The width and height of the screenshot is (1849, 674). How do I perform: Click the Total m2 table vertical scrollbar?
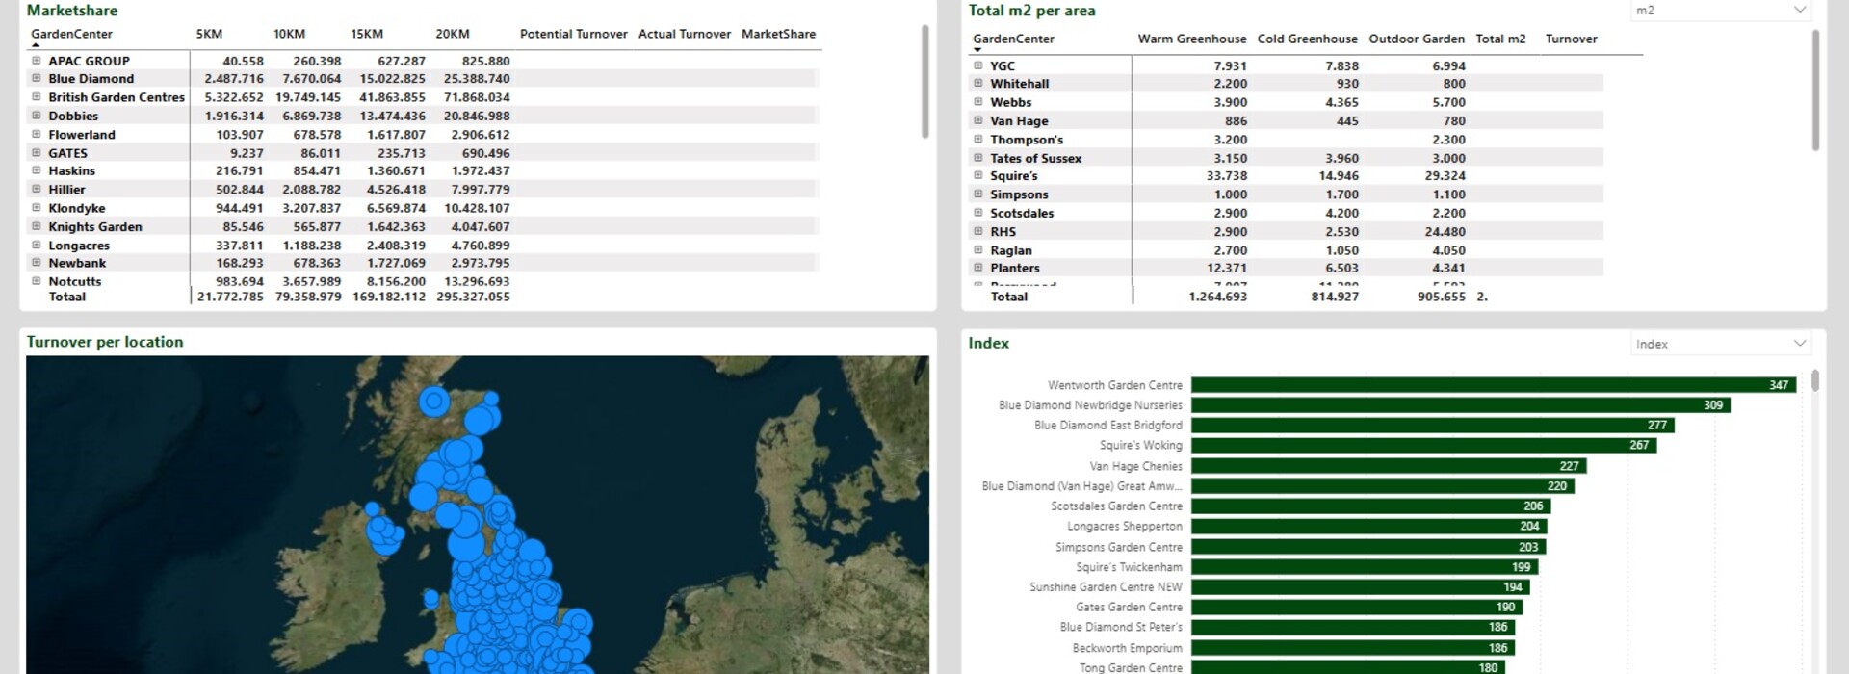pos(1815,91)
